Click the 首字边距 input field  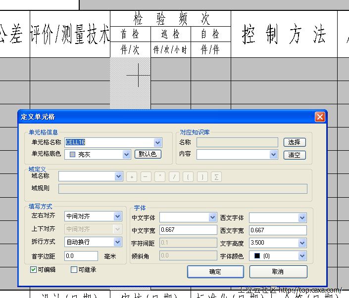coord(81,256)
